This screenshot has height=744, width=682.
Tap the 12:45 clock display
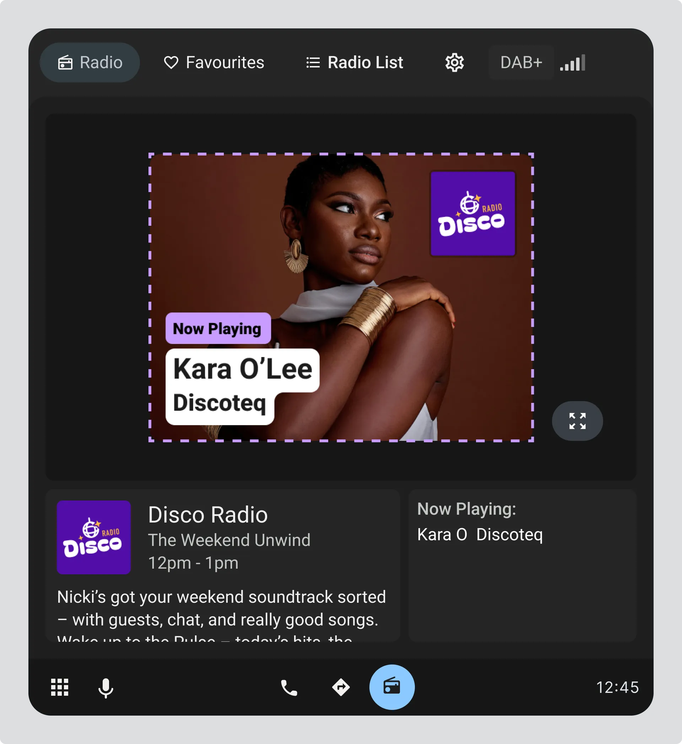(x=617, y=687)
